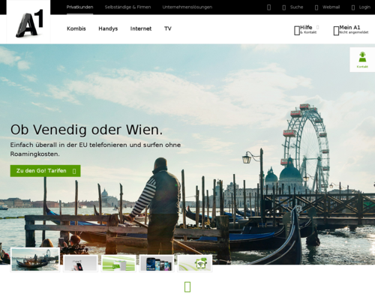Select the smartphones lineup slide thumbnail
Image resolution: width=375 pixels, height=300 pixels.
click(x=157, y=263)
